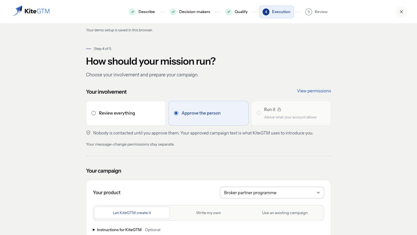417x235 pixels.
Task: Expand Instructions for KiteGTM section
Action: (x=127, y=230)
